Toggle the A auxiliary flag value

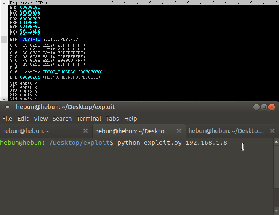(x=16, y=53)
